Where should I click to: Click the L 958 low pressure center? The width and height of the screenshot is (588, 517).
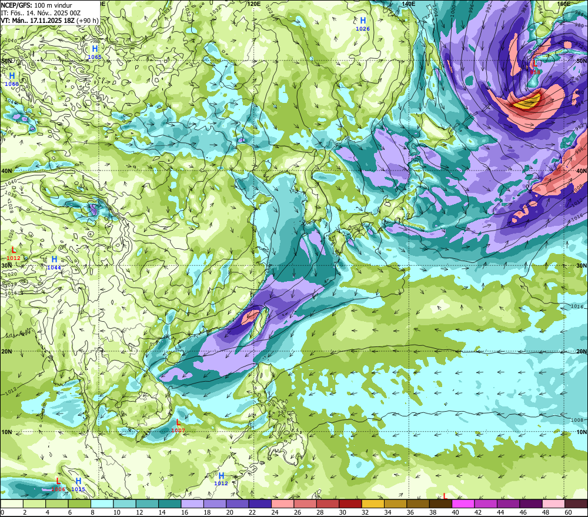pos(535,67)
